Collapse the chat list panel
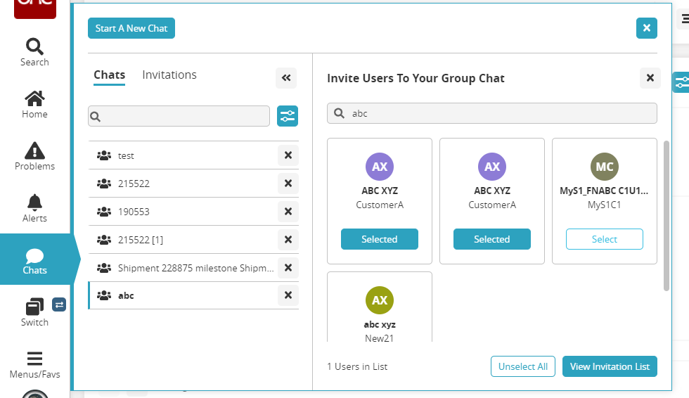This screenshot has width=689, height=398. pos(286,78)
